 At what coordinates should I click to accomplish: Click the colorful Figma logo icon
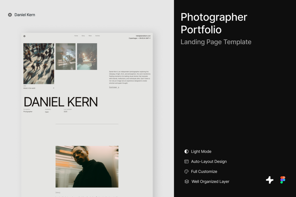point(283,180)
